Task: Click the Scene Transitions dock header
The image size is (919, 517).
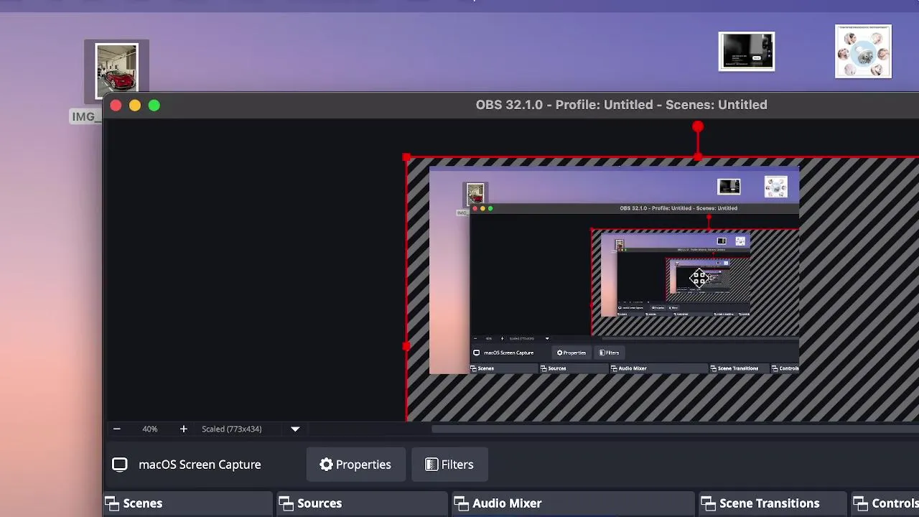Action: (x=772, y=503)
